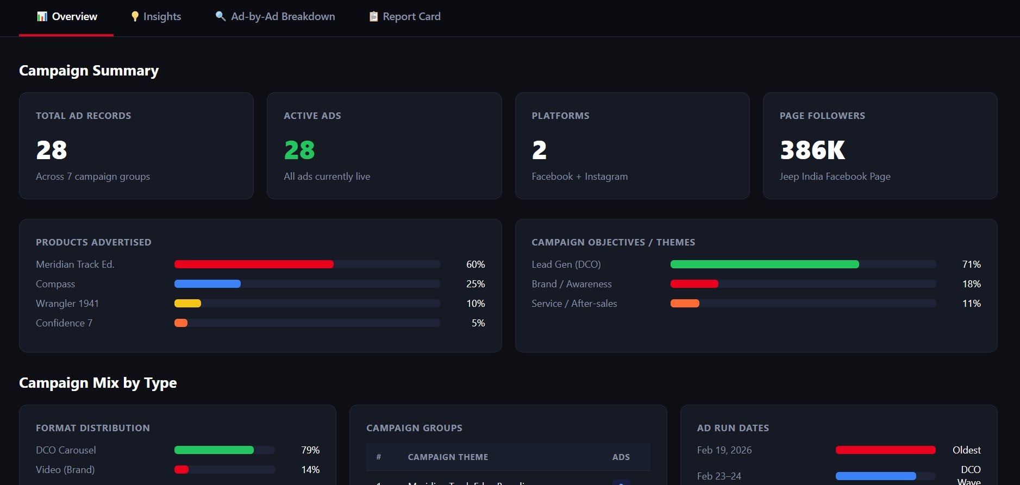Click the yellow Wrangler 1941 progress bar
This screenshot has height=485, width=1020.
pyautogui.click(x=187, y=304)
